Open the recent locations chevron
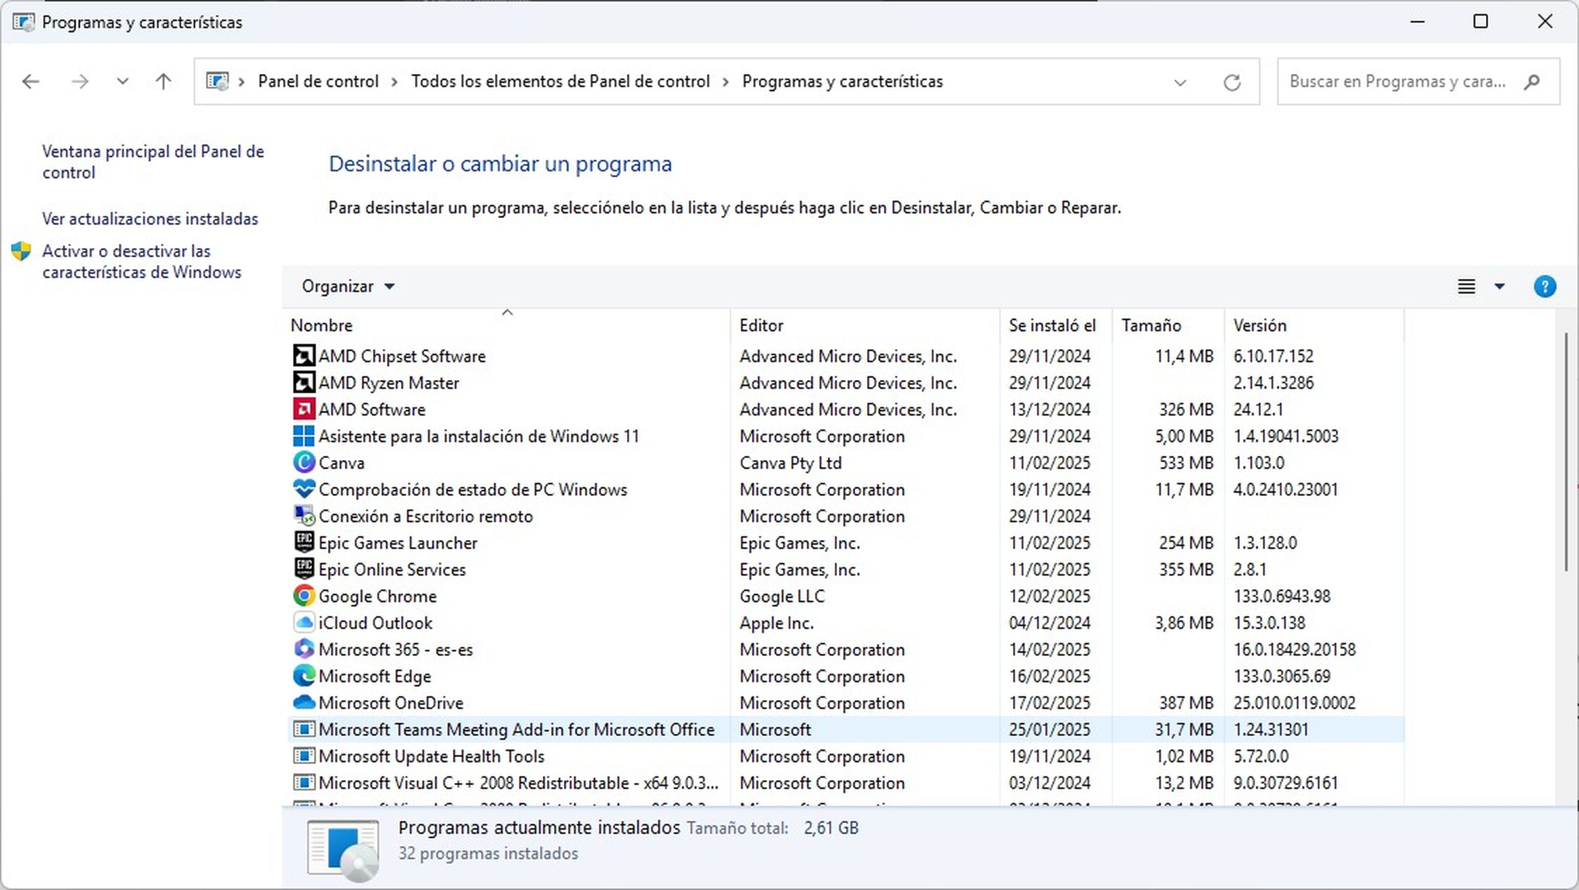Image resolution: width=1579 pixels, height=890 pixels. click(123, 81)
